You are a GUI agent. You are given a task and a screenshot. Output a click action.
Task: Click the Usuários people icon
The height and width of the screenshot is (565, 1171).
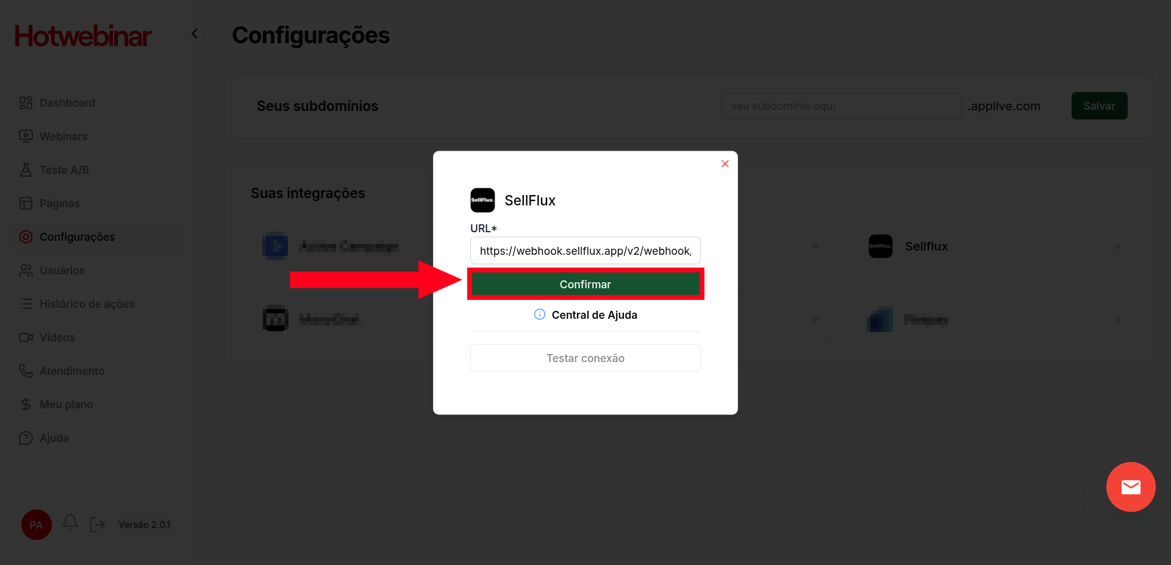pyautogui.click(x=26, y=270)
